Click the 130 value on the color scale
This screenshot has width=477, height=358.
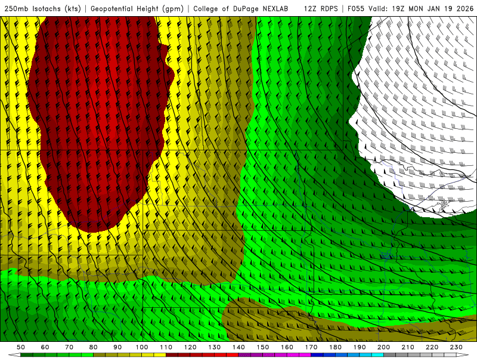click(215, 347)
